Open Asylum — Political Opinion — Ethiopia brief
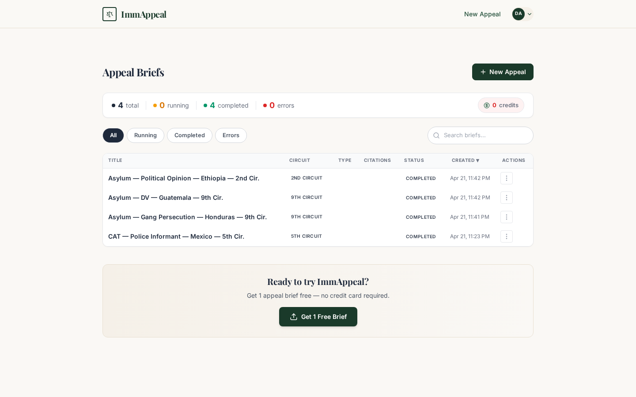This screenshot has width=636, height=397. tap(184, 178)
